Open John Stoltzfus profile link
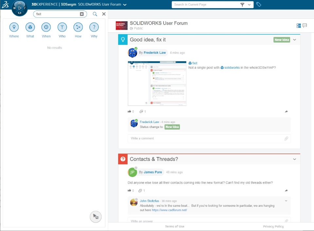 pyautogui.click(x=149, y=201)
